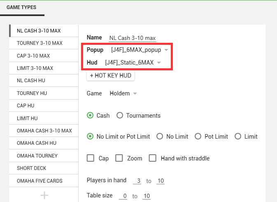Open the Game dropdown showing Holdem
Image resolution: width=277 pixels, height=202 pixels.
point(123,93)
